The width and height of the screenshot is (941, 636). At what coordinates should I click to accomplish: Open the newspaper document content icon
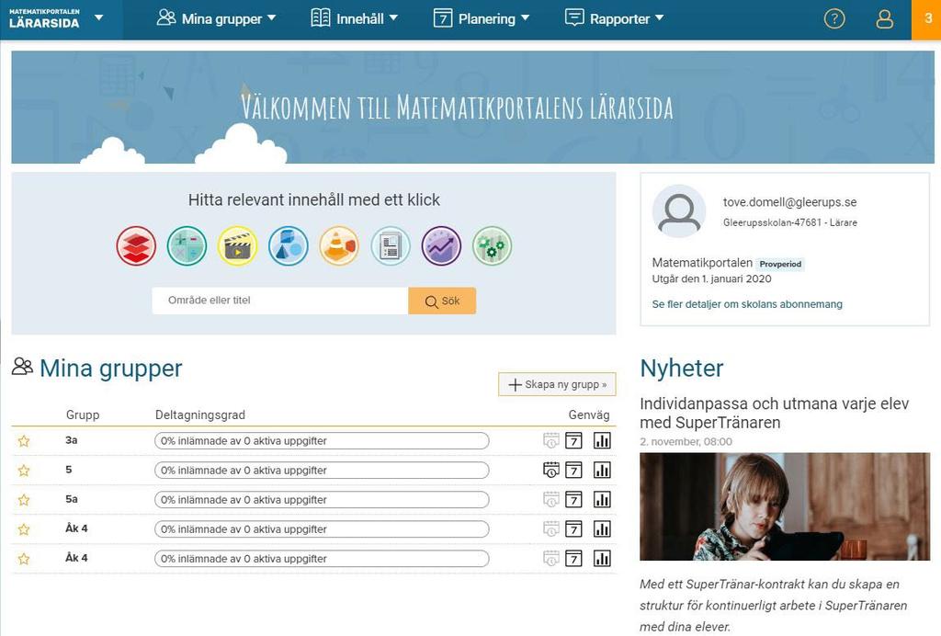coord(391,246)
